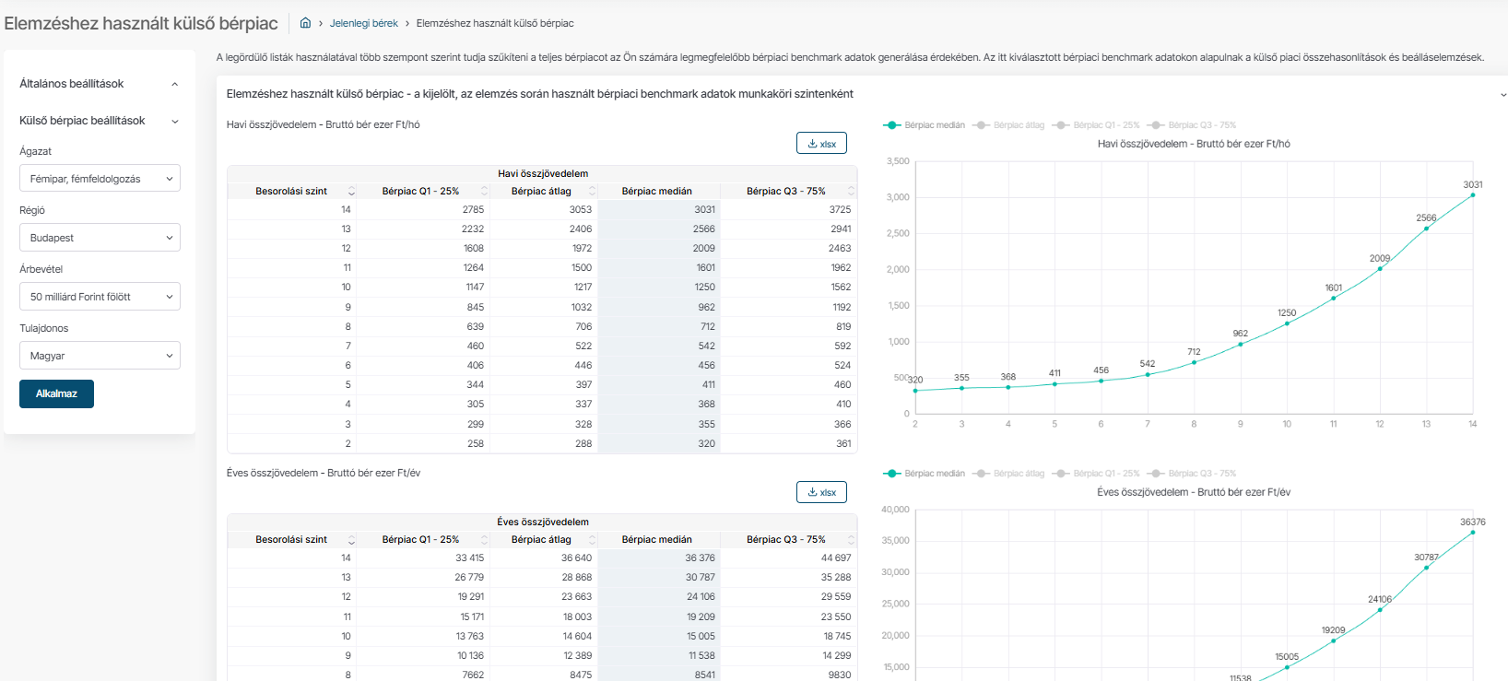Collapse the Általános beállítások section
The height and width of the screenshot is (681, 1508).
[x=174, y=84]
